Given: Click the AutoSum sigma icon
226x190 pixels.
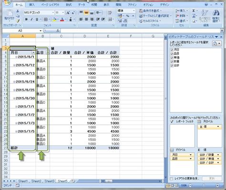Looking at the screenshot, I should [x=194, y=11].
